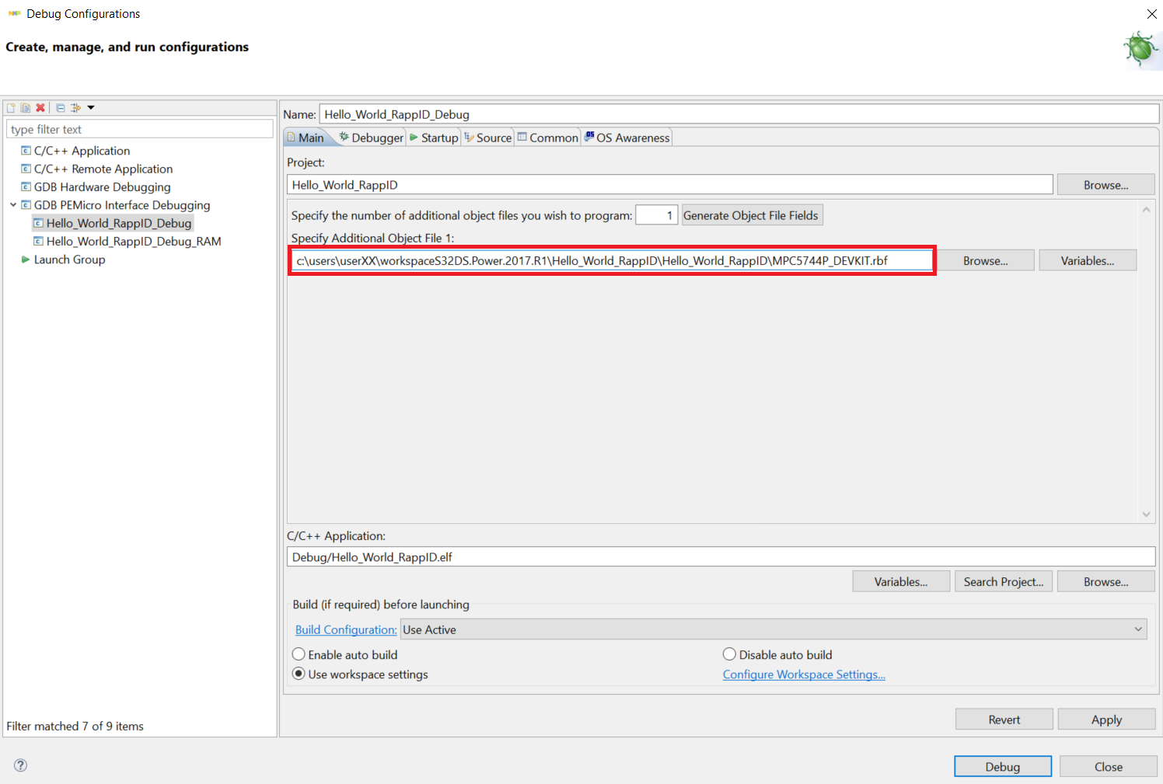The width and height of the screenshot is (1163, 784).
Task: Open the Use Active build configuration dropdown
Action: pos(1138,629)
